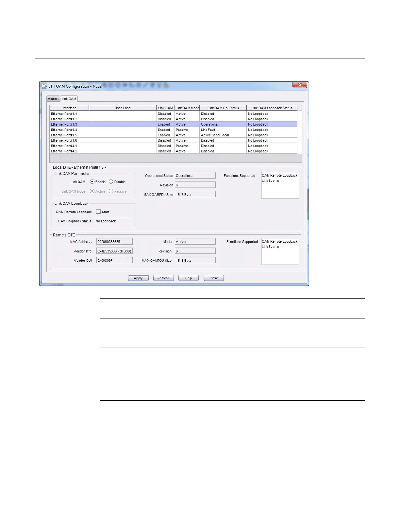Click the Remote MAC Address field

(114, 242)
